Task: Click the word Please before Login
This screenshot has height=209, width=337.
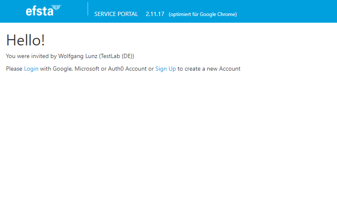Action: pos(14,69)
